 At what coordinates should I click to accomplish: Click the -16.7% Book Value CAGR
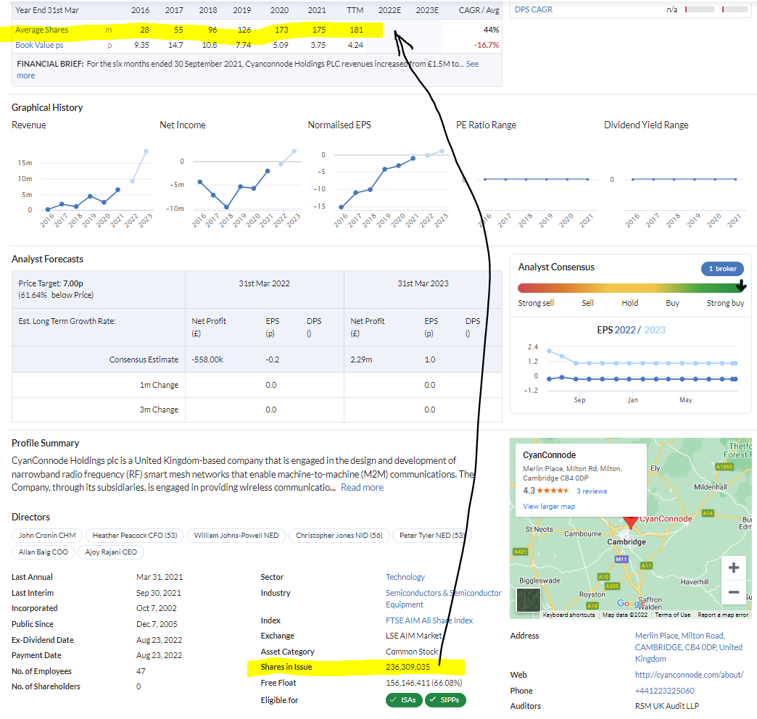487,45
